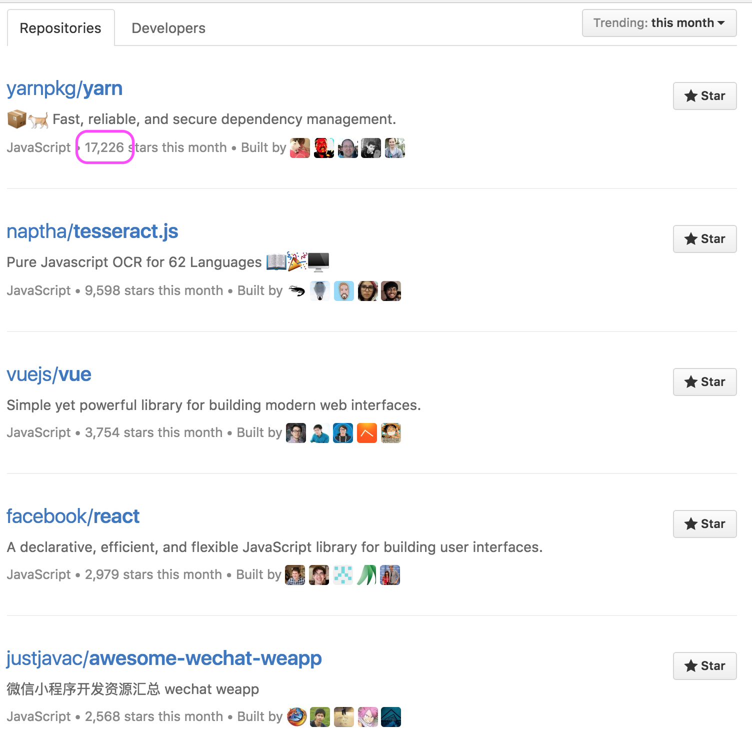Open the Trending: this month dropdown

click(659, 23)
